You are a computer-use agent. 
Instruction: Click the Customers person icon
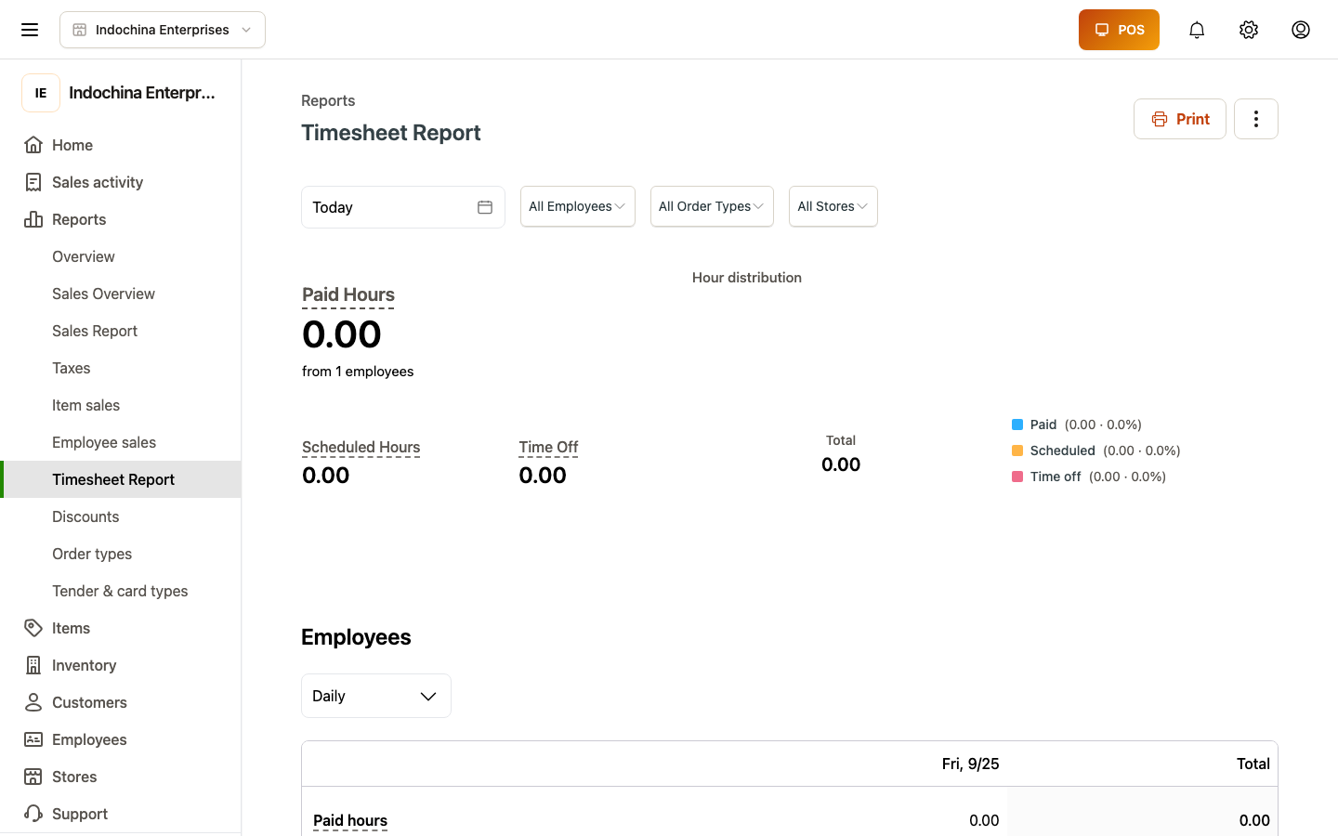click(33, 702)
